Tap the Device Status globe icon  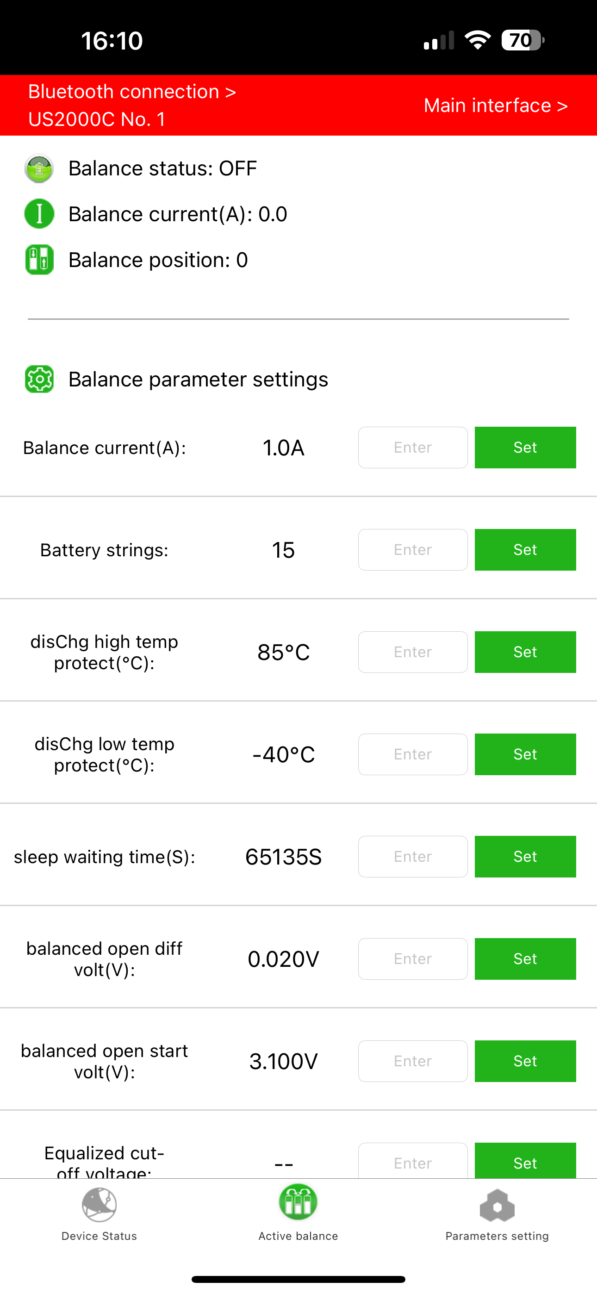click(x=99, y=1205)
